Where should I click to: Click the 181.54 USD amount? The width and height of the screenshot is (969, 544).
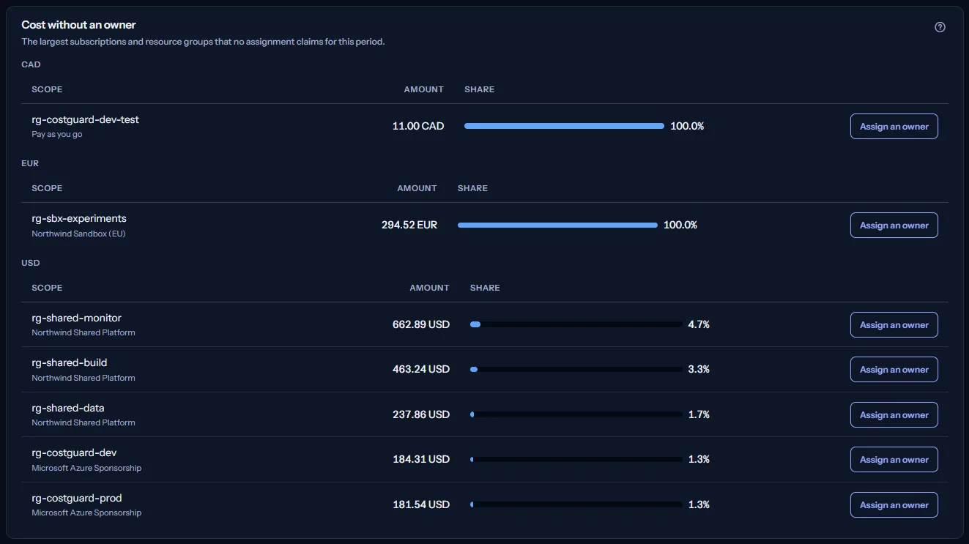click(421, 504)
